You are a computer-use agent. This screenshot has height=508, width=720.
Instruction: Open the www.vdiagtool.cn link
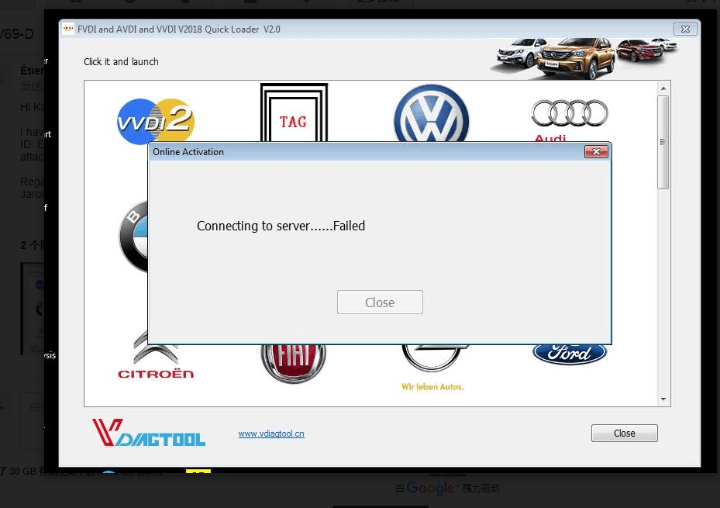point(271,434)
